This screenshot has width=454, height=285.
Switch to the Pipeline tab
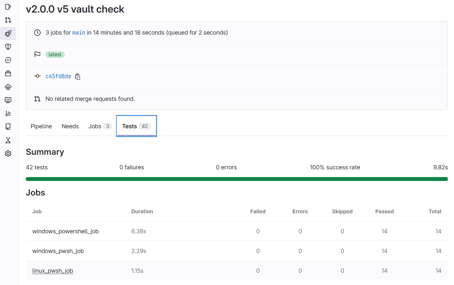pyautogui.click(x=41, y=126)
